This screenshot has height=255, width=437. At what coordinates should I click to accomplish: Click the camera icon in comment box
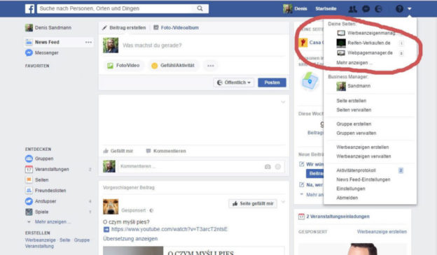(x=268, y=166)
